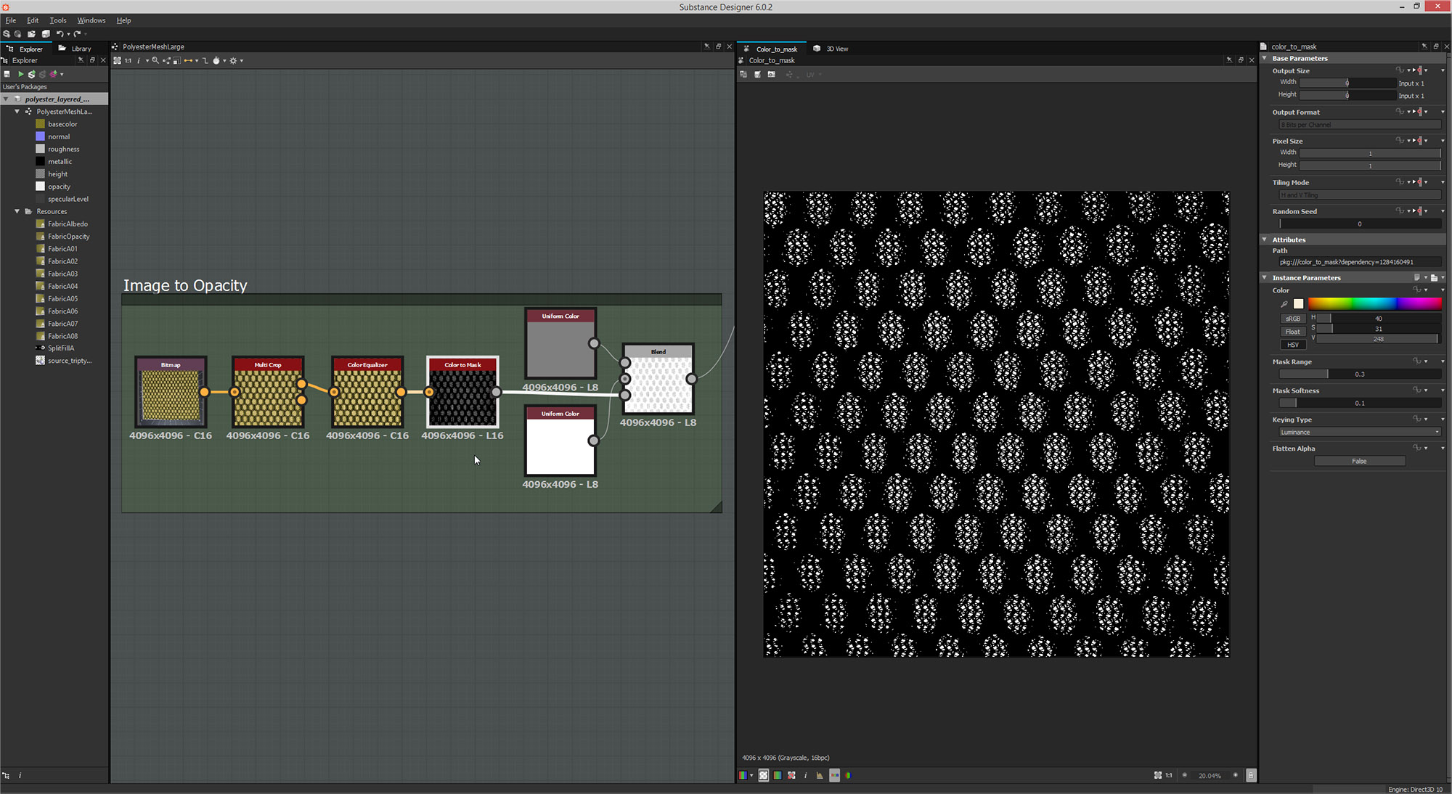The height and width of the screenshot is (794, 1452).
Task: Click the HSV button under the color picker
Action: 1293,344
